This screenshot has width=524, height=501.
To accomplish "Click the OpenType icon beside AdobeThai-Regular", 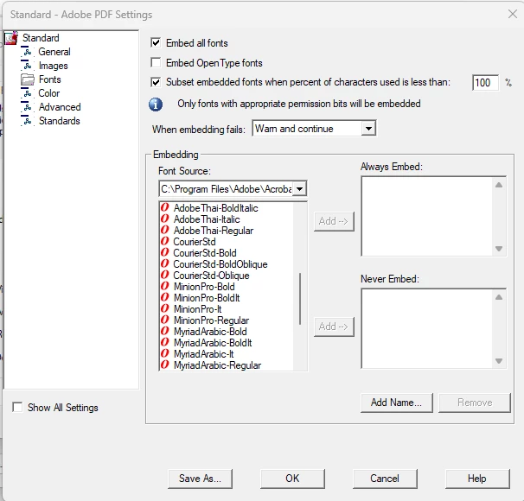I will (165, 231).
